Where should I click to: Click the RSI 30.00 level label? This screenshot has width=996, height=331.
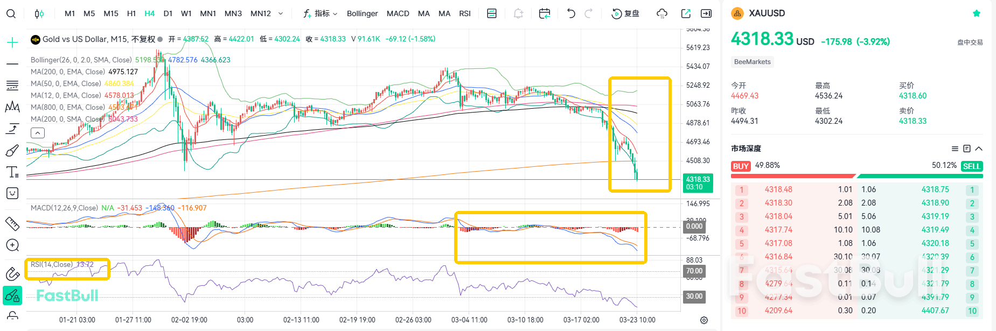point(694,297)
